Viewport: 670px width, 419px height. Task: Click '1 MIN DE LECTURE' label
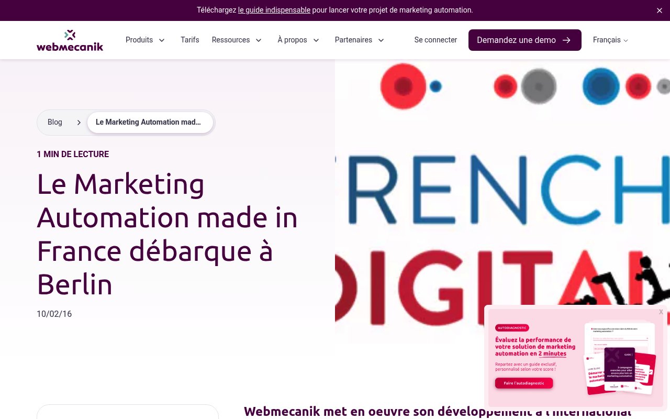73,155
